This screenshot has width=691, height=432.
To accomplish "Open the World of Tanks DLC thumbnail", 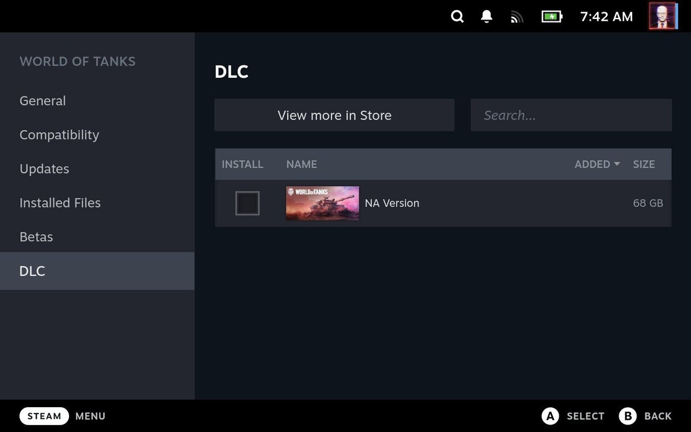I will (322, 203).
